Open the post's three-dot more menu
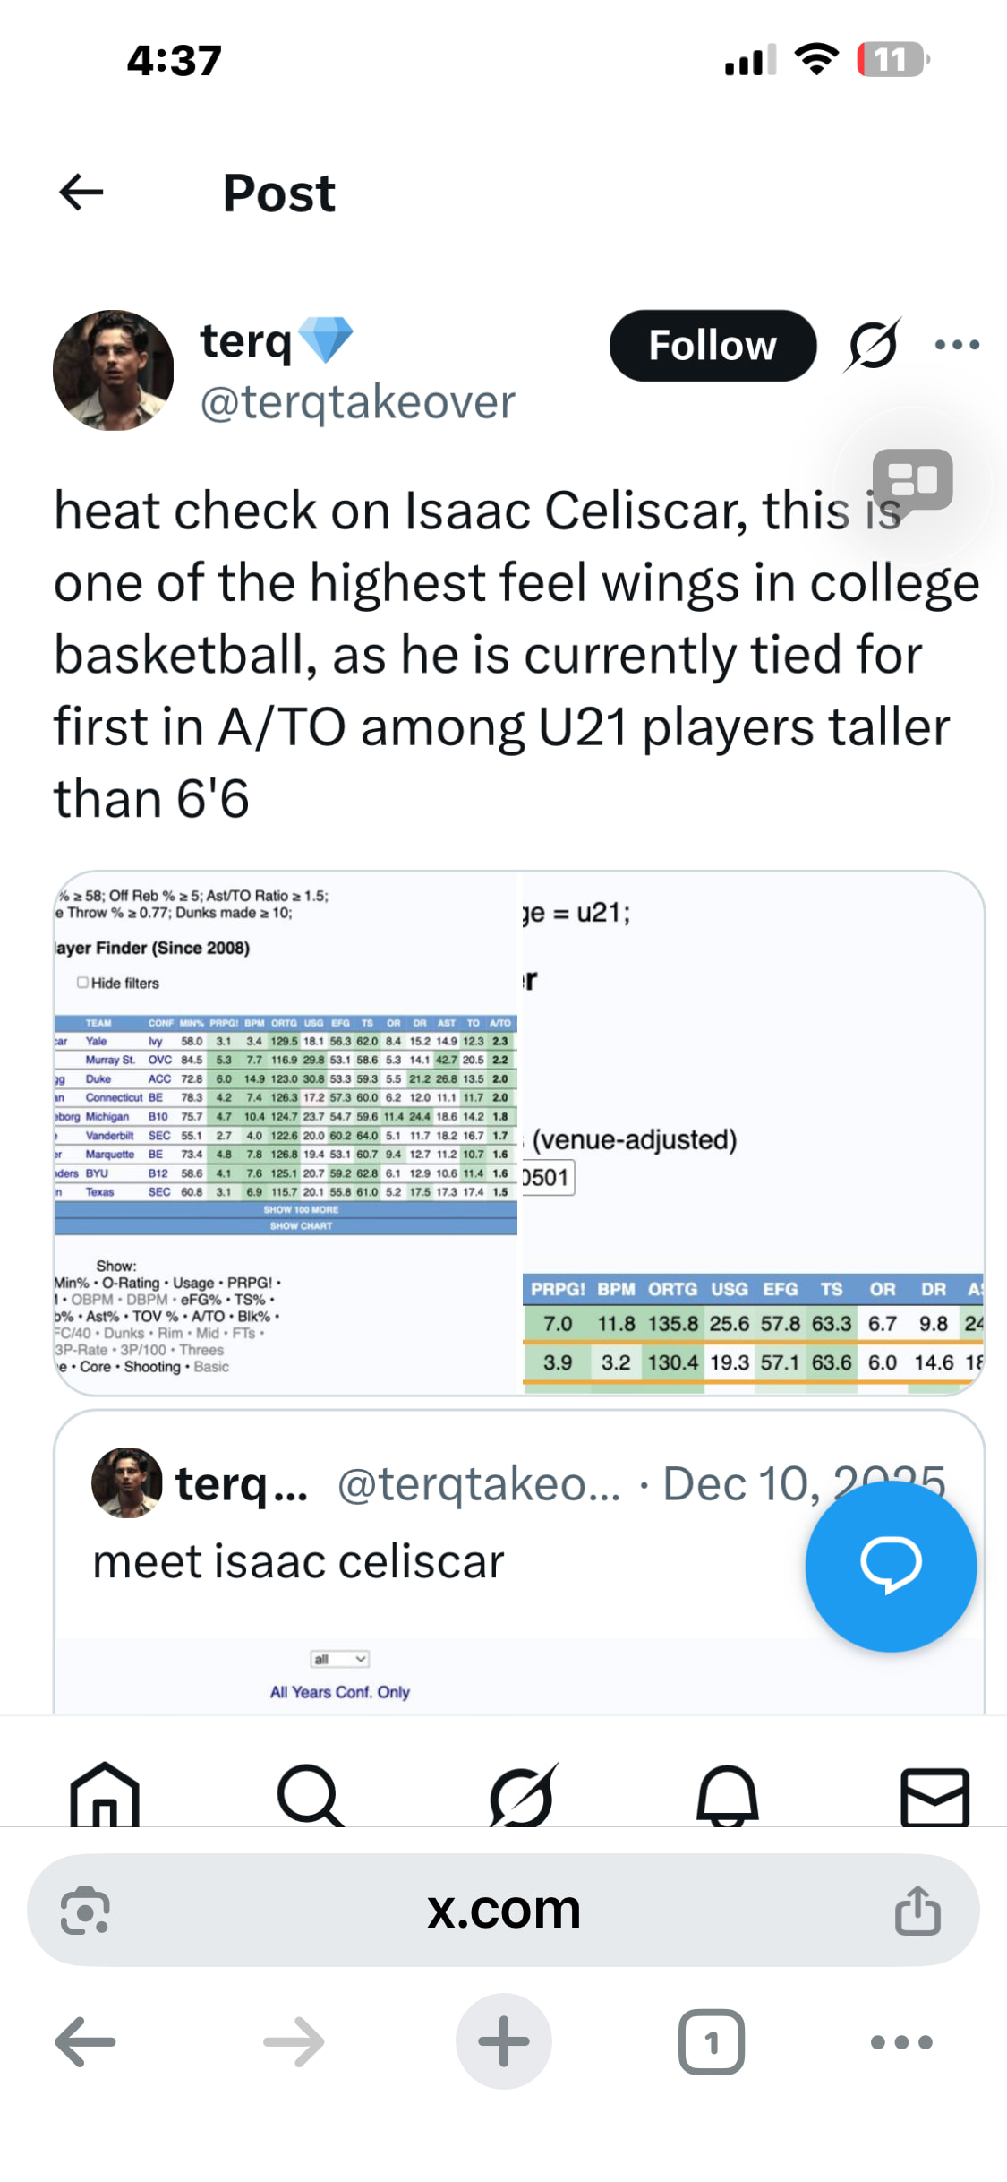This screenshot has width=1007, height=2182. 956,345
